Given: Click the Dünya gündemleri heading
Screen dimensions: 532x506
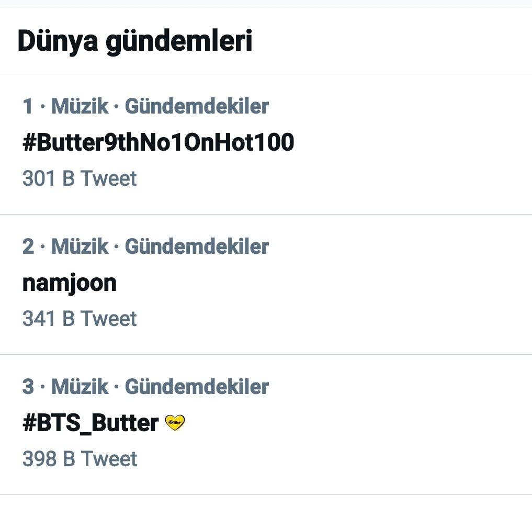Looking at the screenshot, I should pos(134,41).
